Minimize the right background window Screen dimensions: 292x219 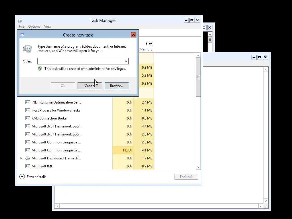(x=254, y=57)
